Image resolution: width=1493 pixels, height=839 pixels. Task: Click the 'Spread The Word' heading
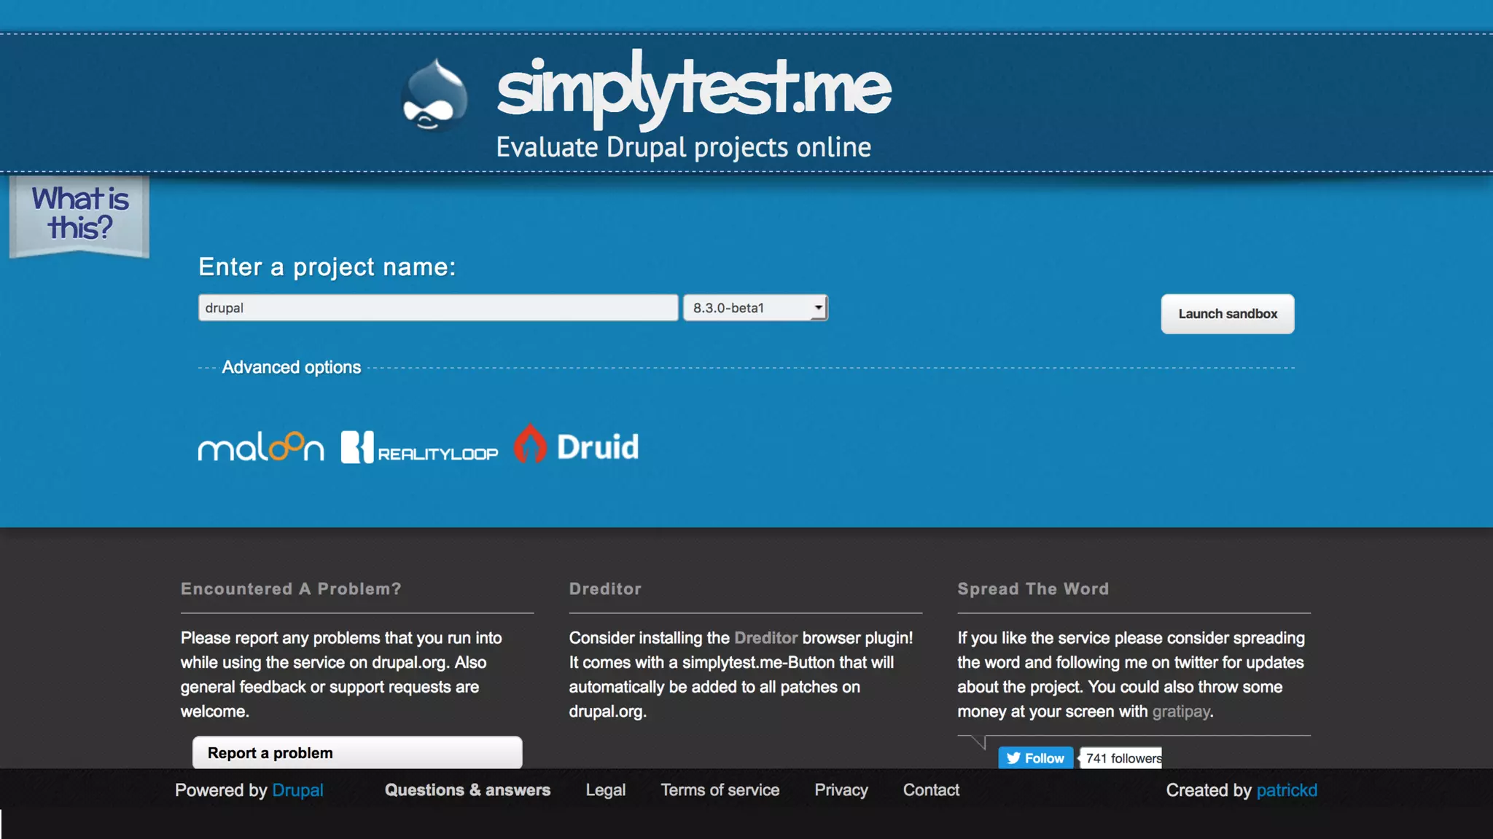(1033, 588)
